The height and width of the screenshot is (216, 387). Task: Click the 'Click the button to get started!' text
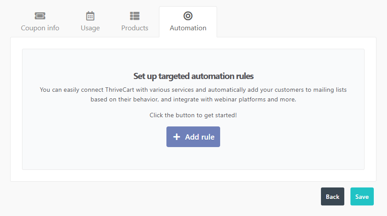(x=193, y=115)
